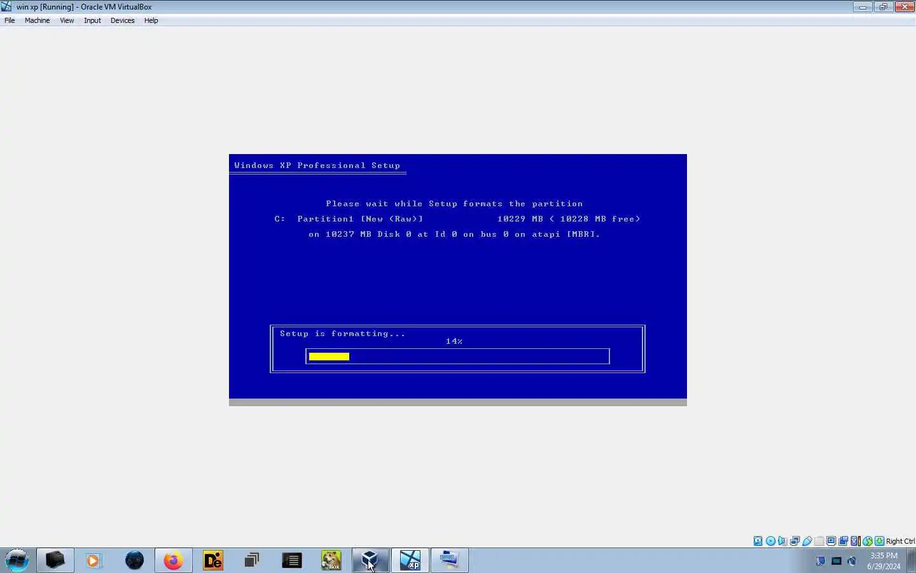Click the Windows XP Professional Setup heading
Screen dimensions: 916x573
pos(317,166)
